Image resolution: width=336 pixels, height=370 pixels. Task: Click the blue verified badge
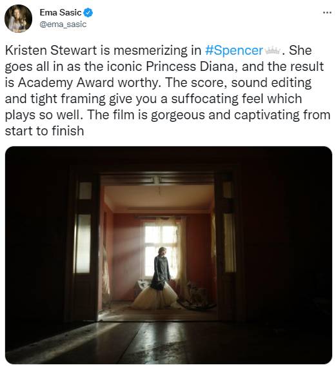88,12
